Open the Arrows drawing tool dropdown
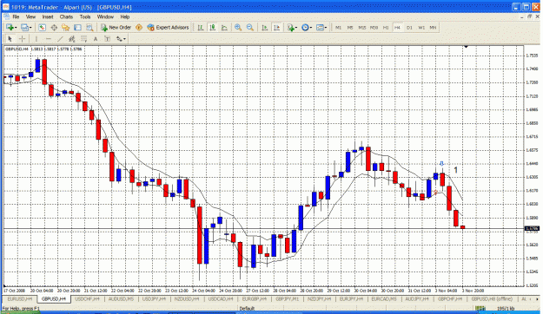This screenshot has width=543, height=314. point(121,39)
